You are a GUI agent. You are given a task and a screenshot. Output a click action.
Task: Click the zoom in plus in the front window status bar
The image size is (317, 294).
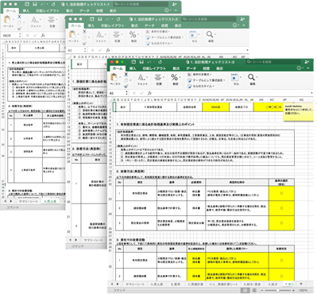pos(293,291)
